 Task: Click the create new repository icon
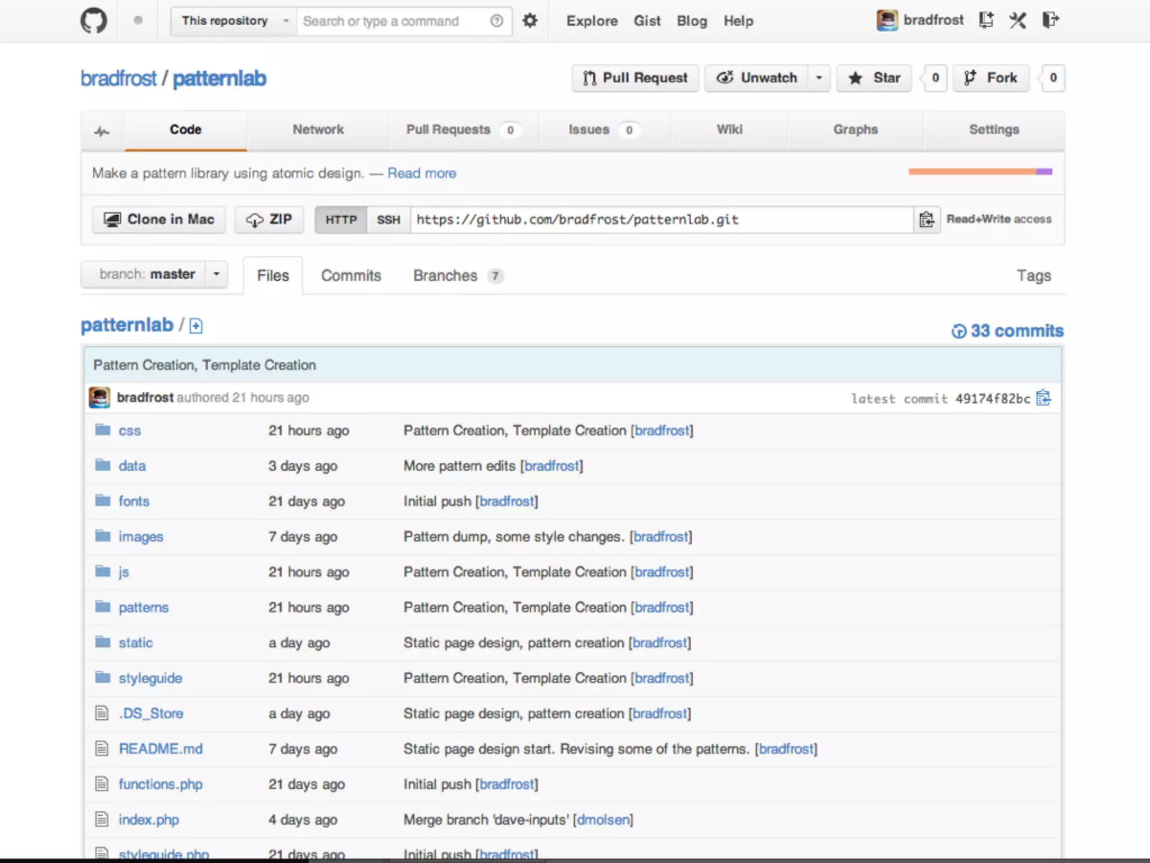(986, 20)
